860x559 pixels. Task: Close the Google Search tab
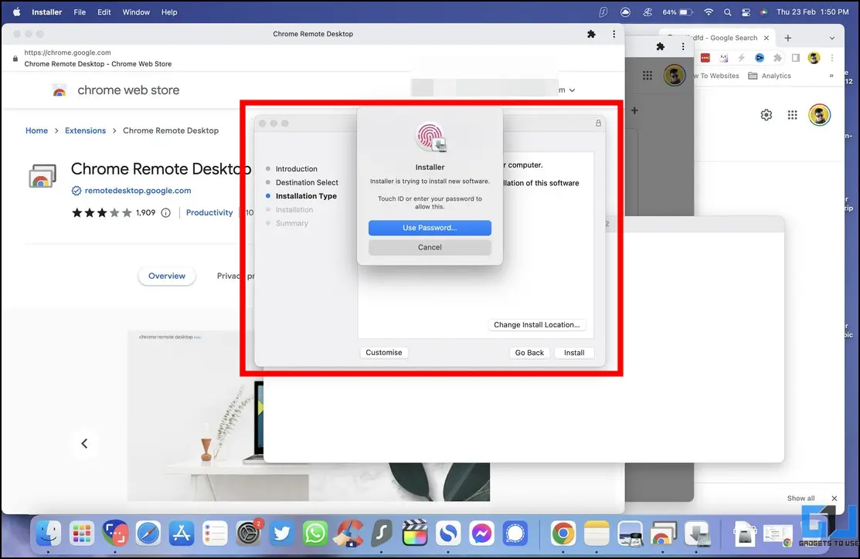pyautogui.click(x=767, y=38)
